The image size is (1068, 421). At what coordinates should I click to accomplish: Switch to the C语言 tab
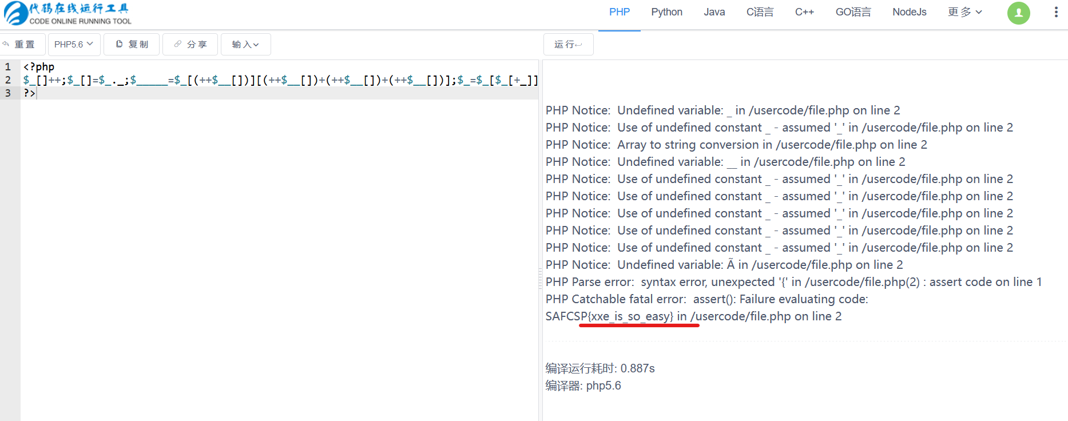point(760,12)
